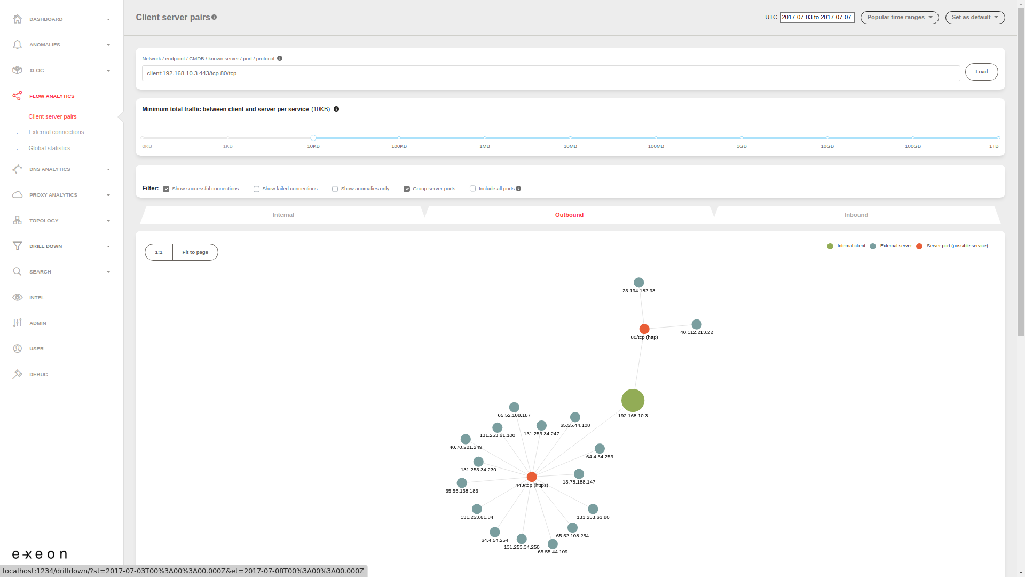Click the Fit to page button
Viewport: 1025px width, 577px height.
click(195, 252)
